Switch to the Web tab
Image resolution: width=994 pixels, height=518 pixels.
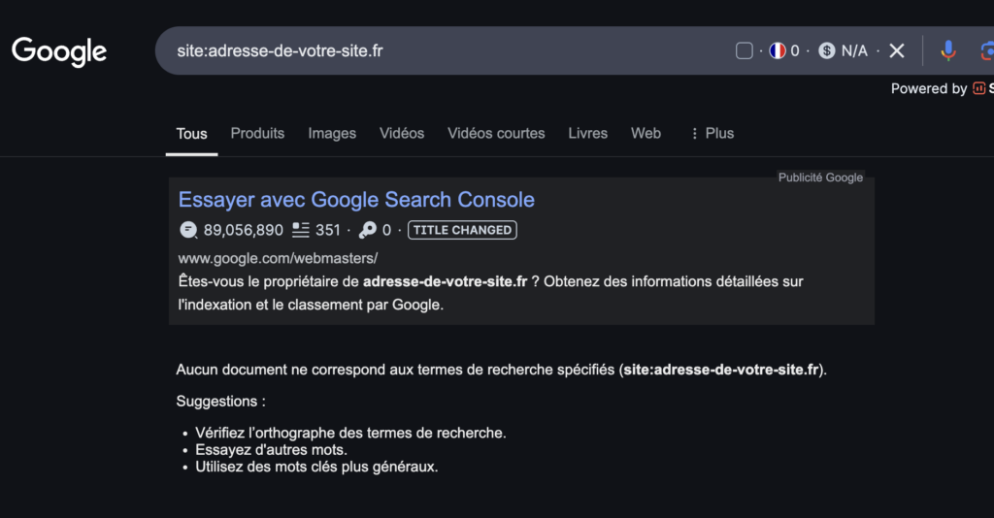point(646,133)
